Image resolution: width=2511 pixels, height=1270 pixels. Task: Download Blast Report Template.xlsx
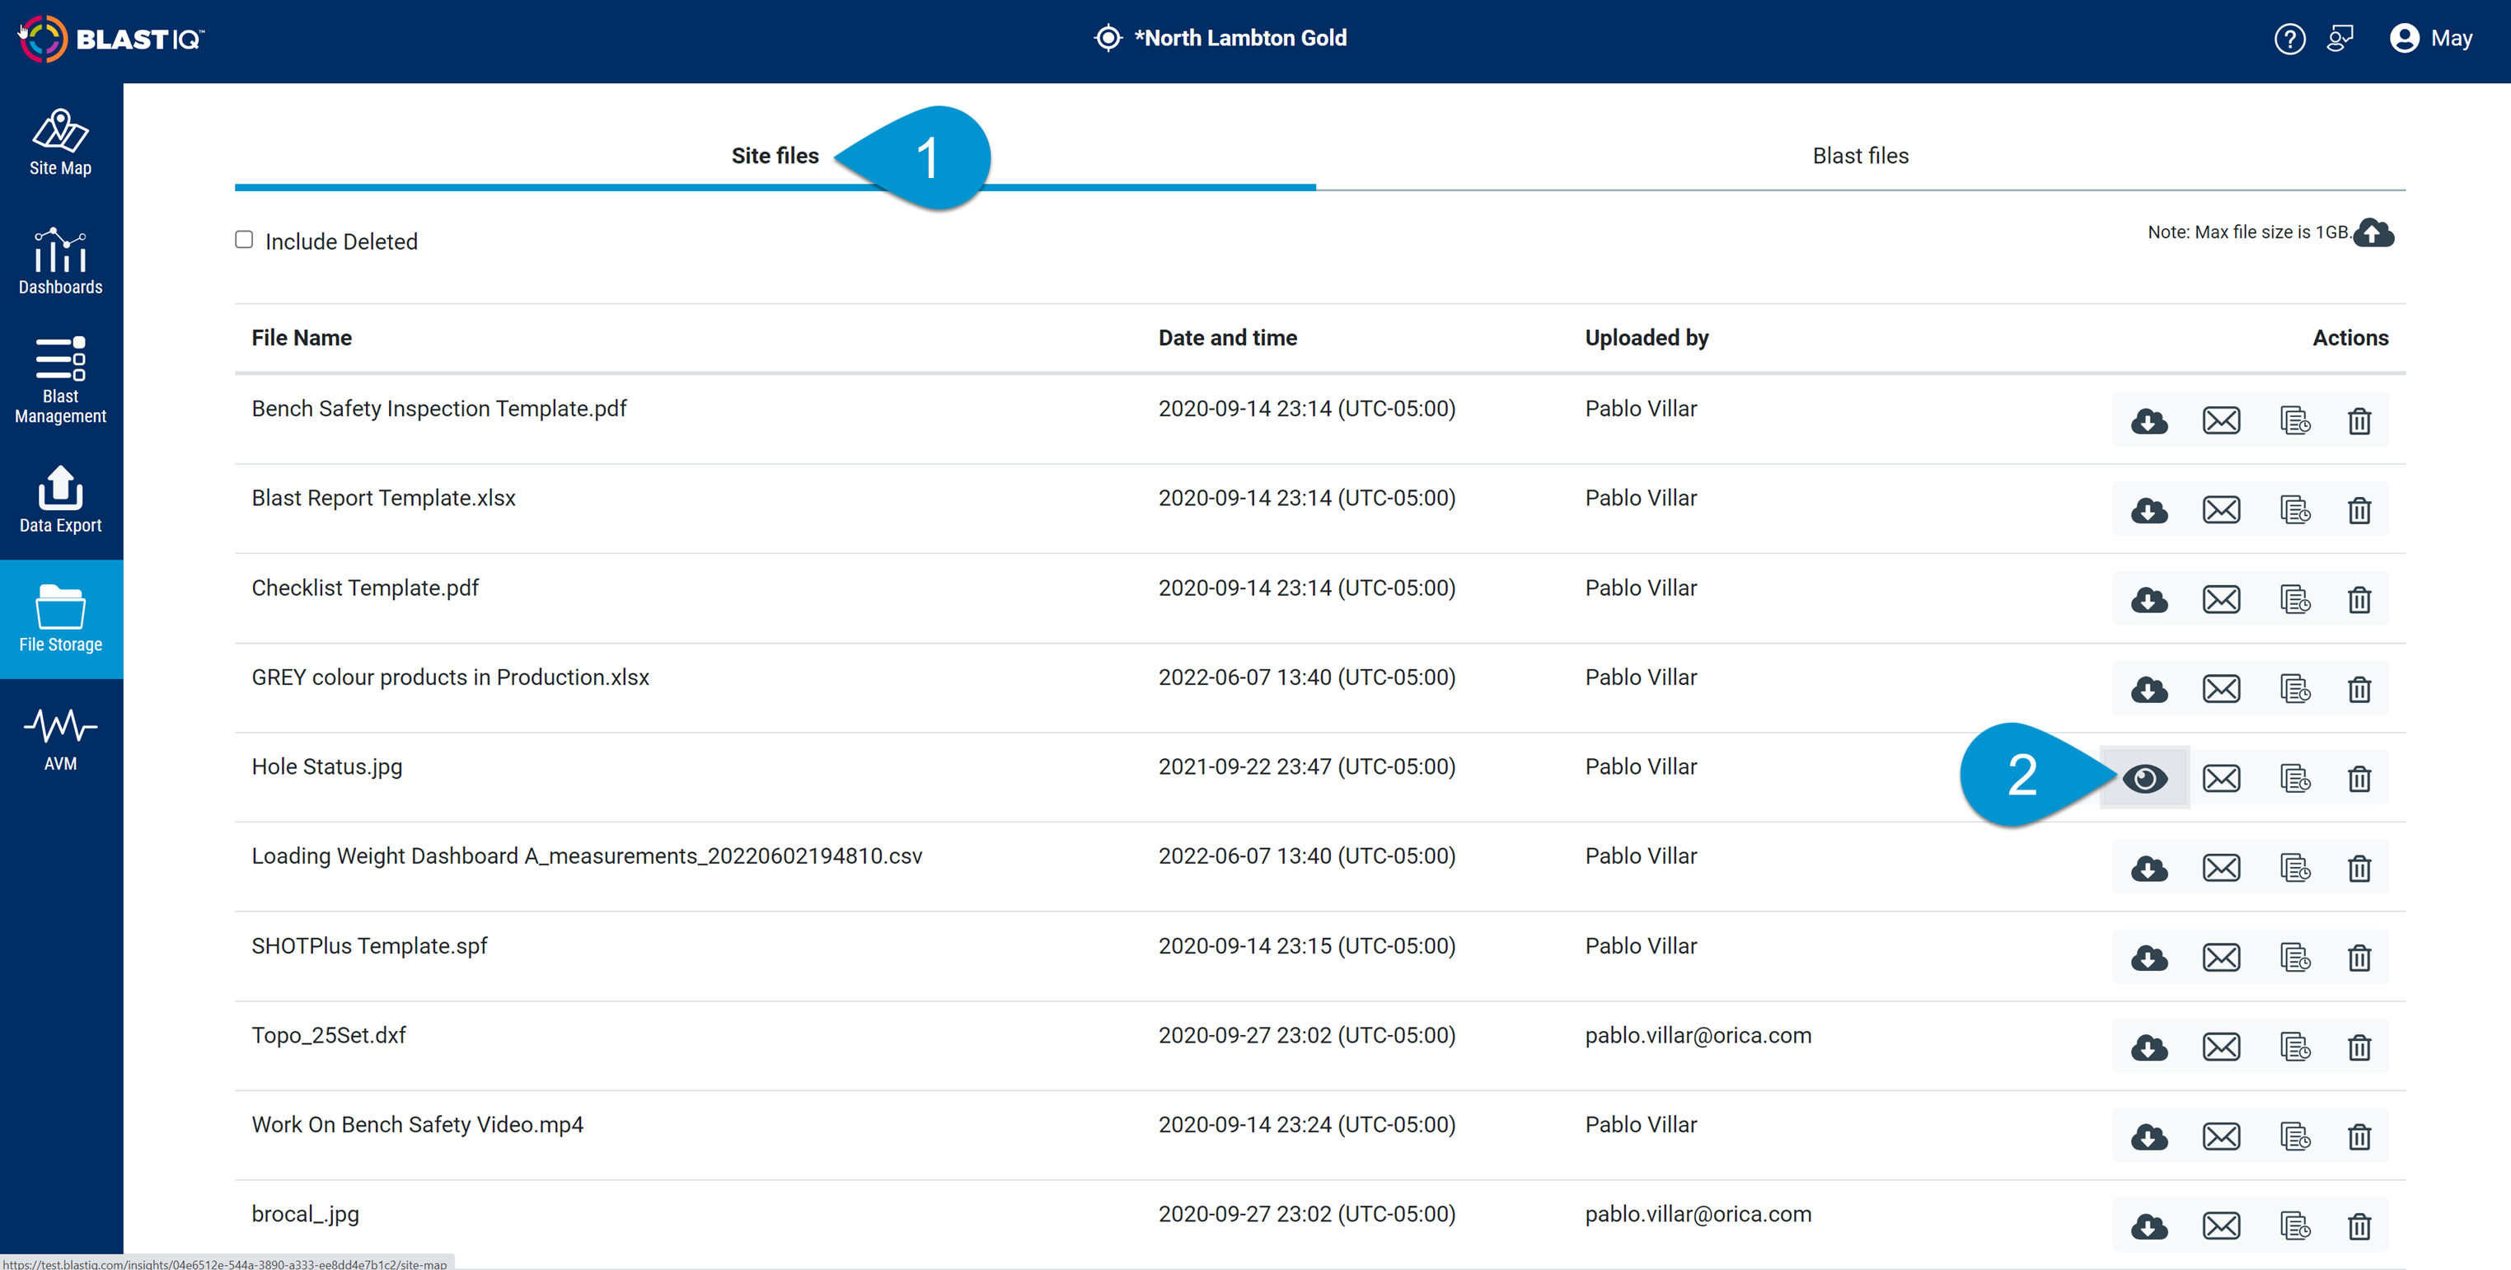tap(2148, 511)
